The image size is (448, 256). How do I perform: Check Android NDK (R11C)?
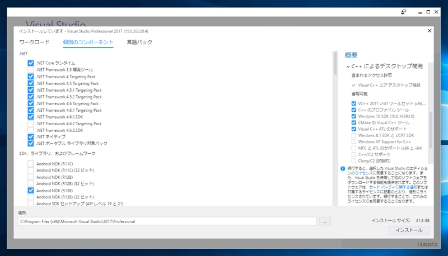[31, 164]
